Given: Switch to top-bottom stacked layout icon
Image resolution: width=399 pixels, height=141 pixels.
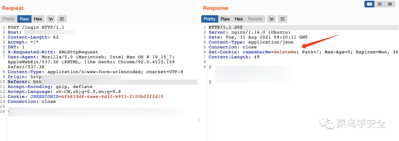Looking at the screenshot, I should (x=379, y=4).
